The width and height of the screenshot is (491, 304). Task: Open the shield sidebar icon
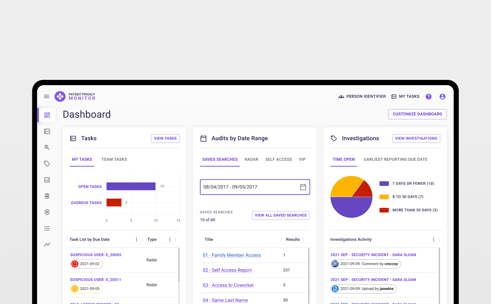[x=47, y=212]
